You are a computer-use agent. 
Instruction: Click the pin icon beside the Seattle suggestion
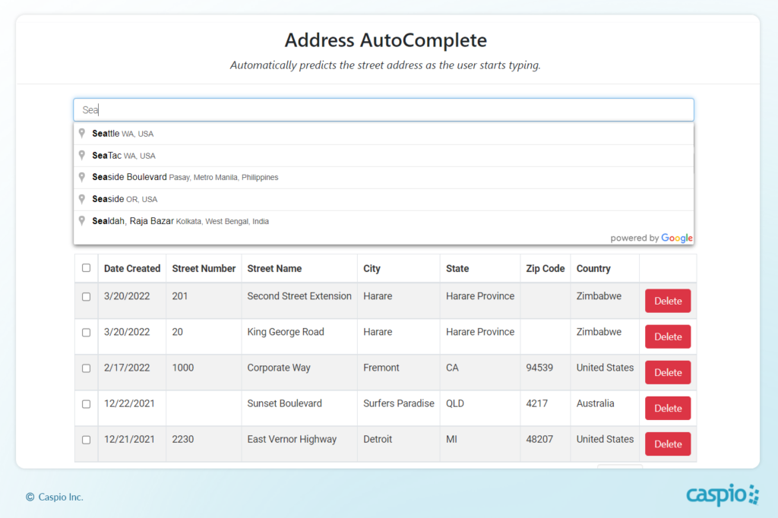pyautogui.click(x=82, y=133)
